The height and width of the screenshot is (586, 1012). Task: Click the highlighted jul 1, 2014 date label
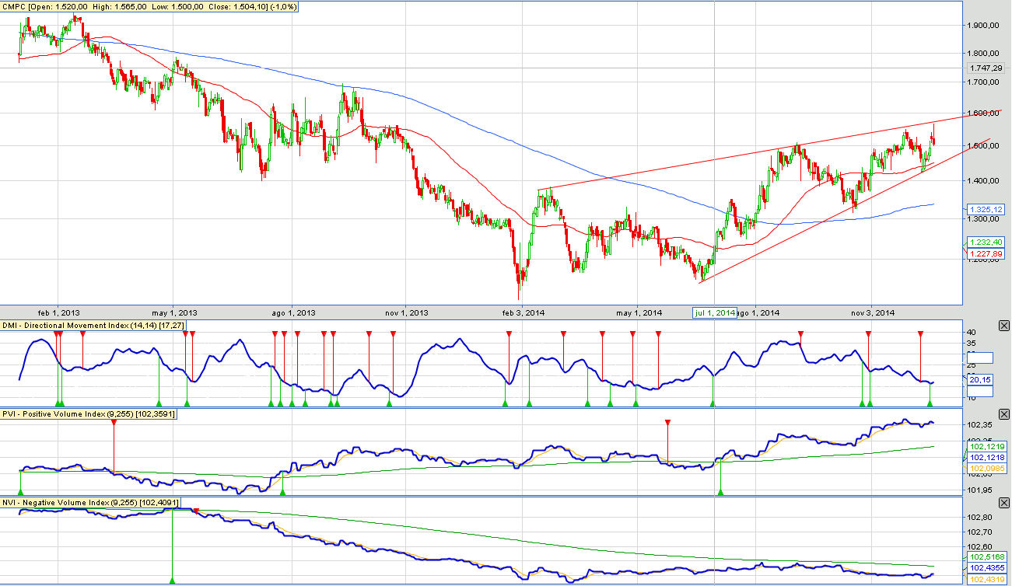pos(715,312)
